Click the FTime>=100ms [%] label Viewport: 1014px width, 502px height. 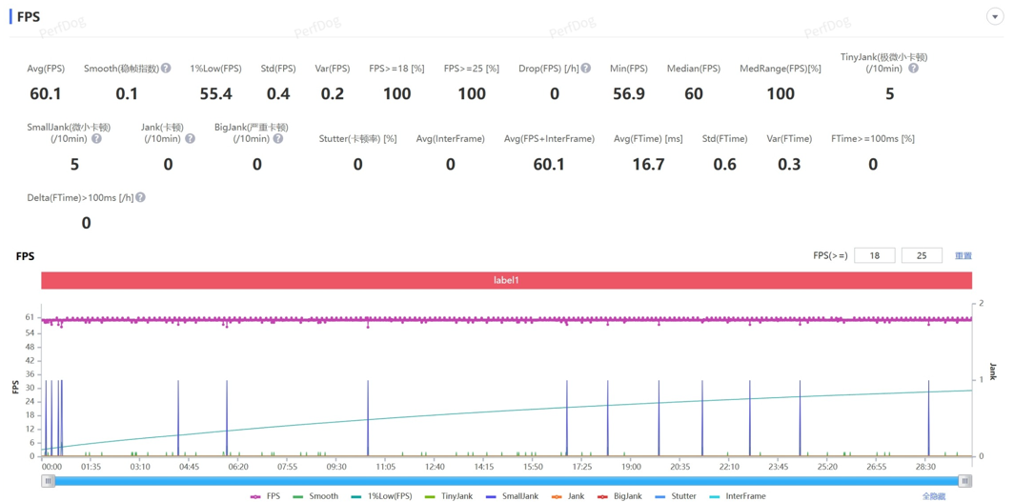[x=872, y=139]
